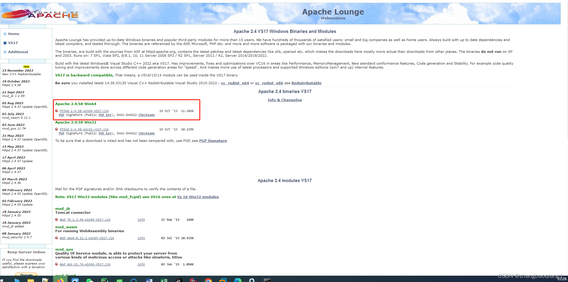Click the red bullet beside httpd-2.4.58-win64-VS17.zip
The image size is (568, 282).
57,111
